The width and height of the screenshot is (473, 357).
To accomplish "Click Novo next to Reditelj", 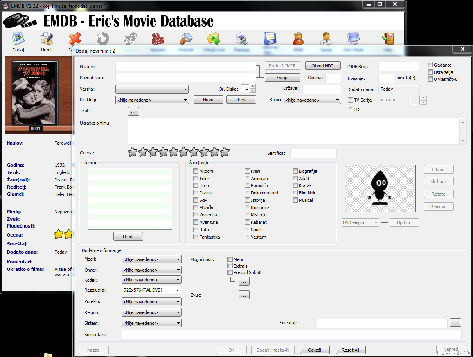I will pos(208,100).
